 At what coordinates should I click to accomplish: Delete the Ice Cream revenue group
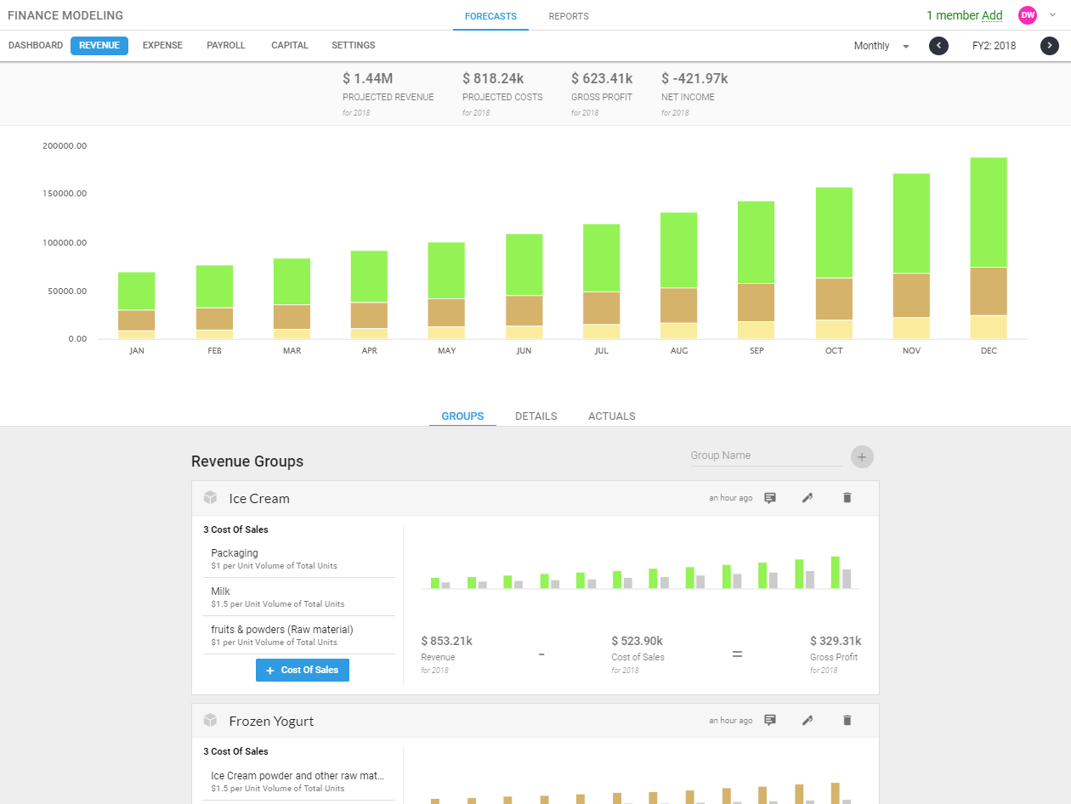pyautogui.click(x=847, y=498)
